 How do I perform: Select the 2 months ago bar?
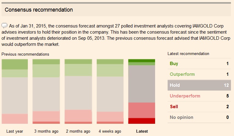point(78,91)
